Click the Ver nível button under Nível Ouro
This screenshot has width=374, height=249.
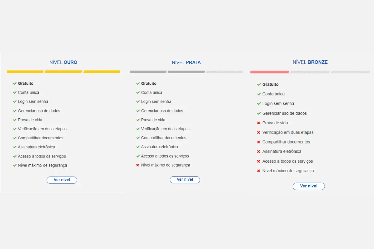coord(62,180)
